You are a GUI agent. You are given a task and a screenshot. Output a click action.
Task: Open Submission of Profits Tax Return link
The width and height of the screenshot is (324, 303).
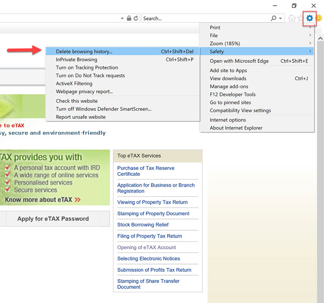(154, 270)
